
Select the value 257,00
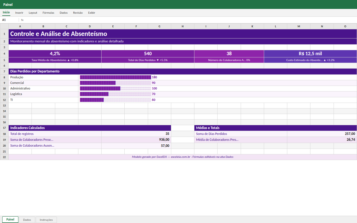pyautogui.click(x=322, y=134)
